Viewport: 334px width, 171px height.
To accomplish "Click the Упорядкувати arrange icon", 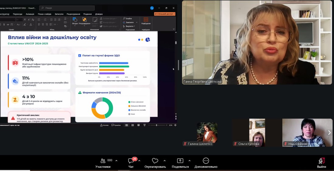I will [x=84, y=21].
